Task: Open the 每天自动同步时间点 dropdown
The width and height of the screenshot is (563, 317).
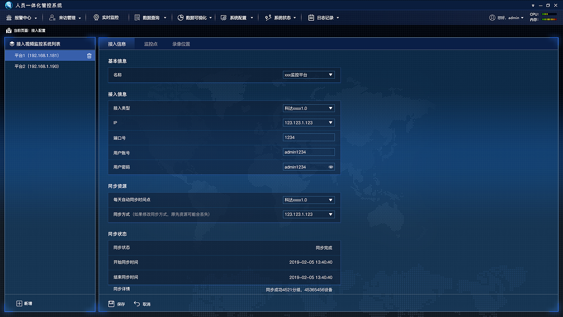Action: 309,200
